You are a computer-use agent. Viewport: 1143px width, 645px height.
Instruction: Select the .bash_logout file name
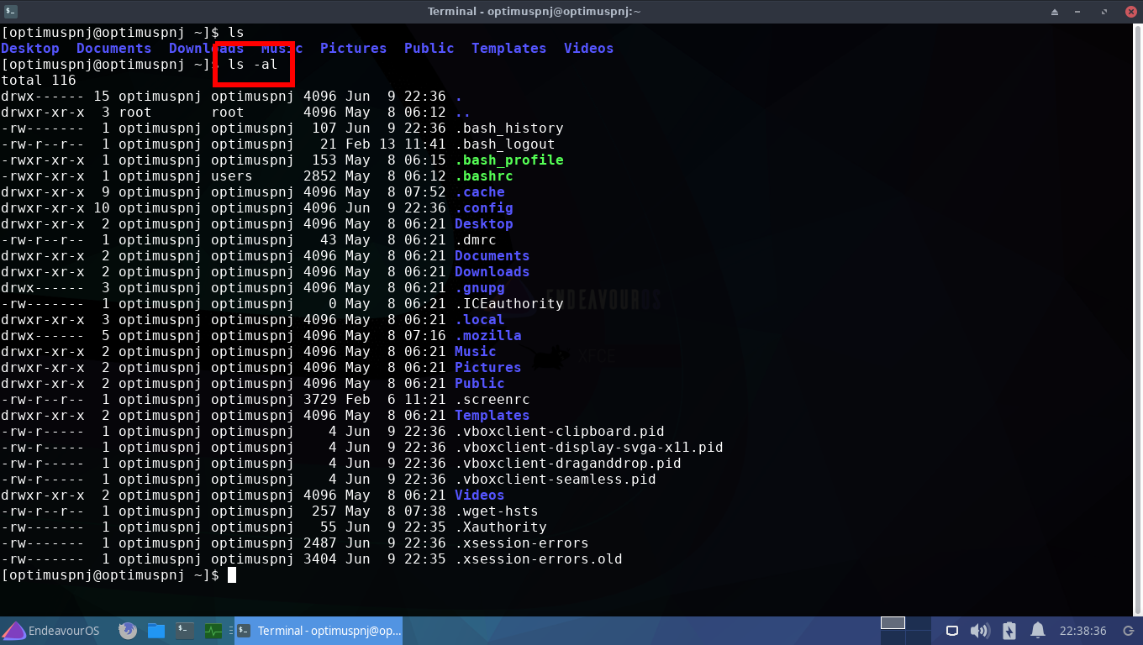coord(505,144)
